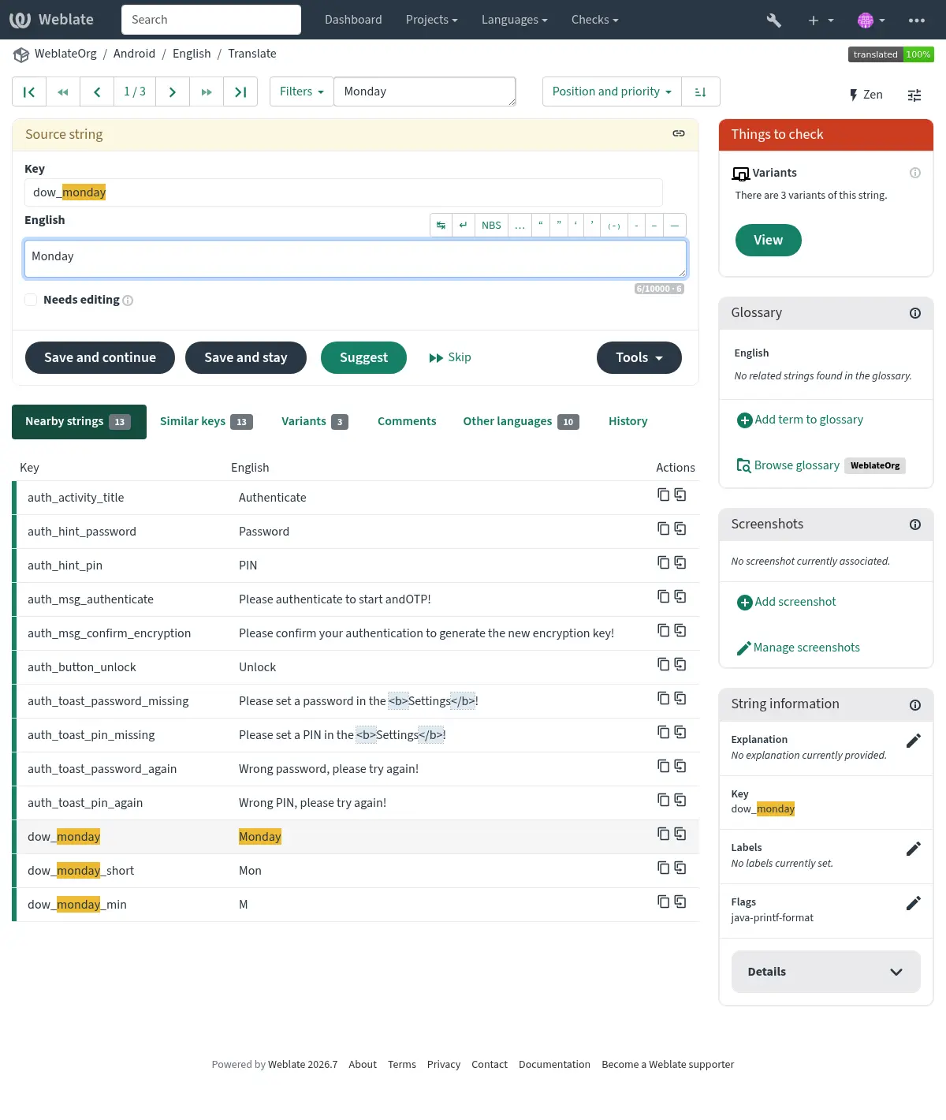Switch to History tab

(628, 422)
